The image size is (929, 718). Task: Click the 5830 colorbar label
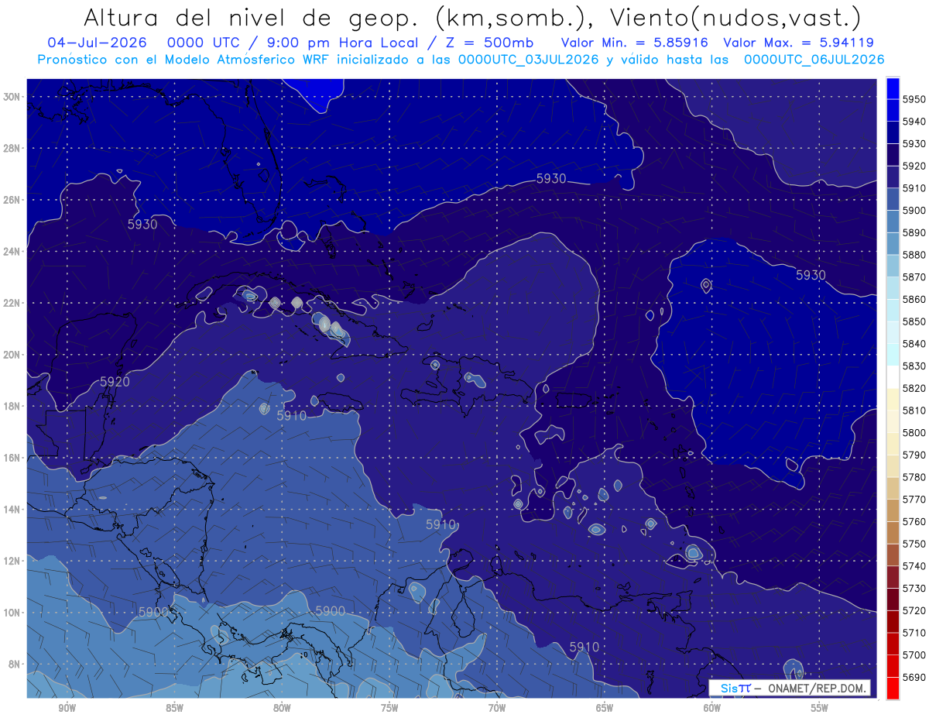(x=914, y=366)
